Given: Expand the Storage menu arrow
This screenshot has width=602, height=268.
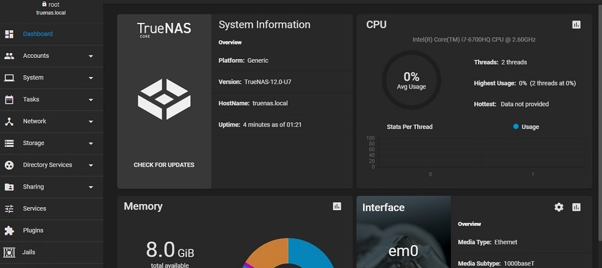Looking at the screenshot, I should [91, 143].
